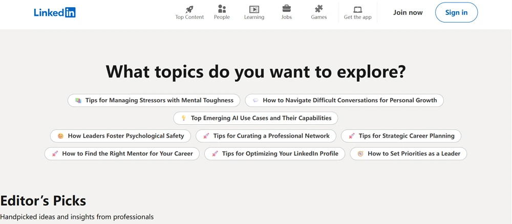Viewport: 512px width, 224px height.
Task: Click the Jobs briefcase icon
Action: pyautogui.click(x=287, y=9)
